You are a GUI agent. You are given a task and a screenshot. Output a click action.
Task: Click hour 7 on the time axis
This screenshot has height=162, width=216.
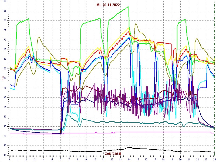(x=69, y=160)
